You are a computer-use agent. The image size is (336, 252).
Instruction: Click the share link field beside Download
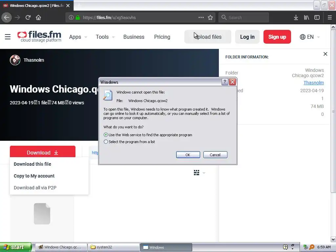(94, 153)
